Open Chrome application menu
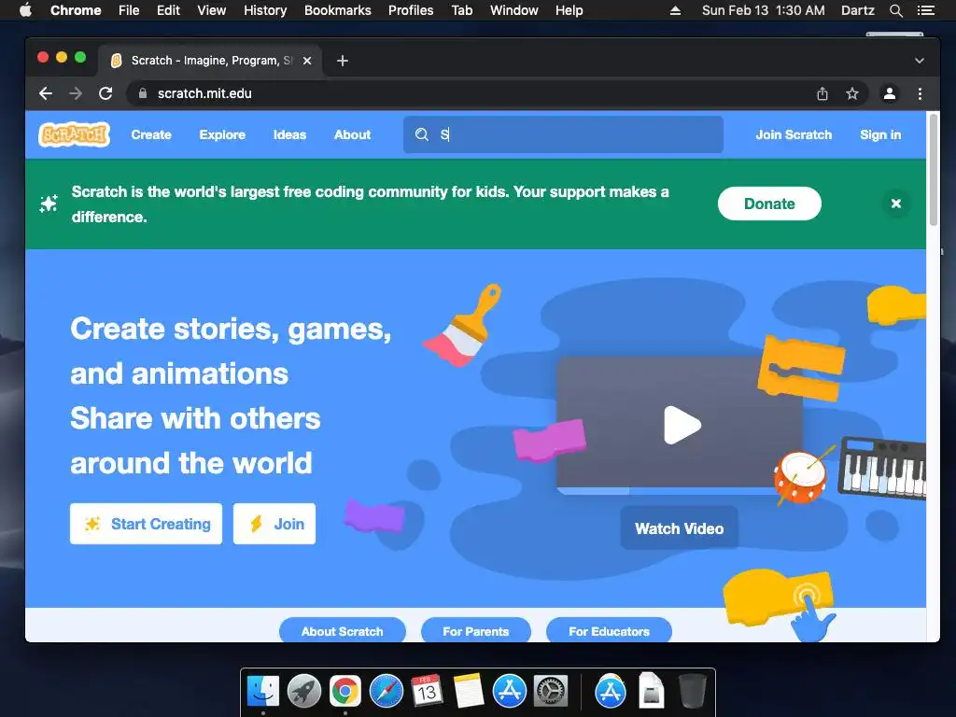956x717 pixels. coord(76,10)
